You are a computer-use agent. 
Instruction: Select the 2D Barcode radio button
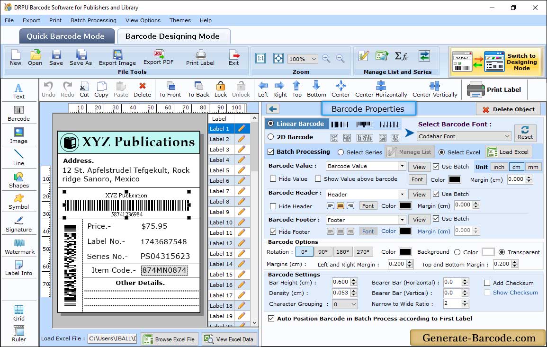pyautogui.click(x=271, y=137)
